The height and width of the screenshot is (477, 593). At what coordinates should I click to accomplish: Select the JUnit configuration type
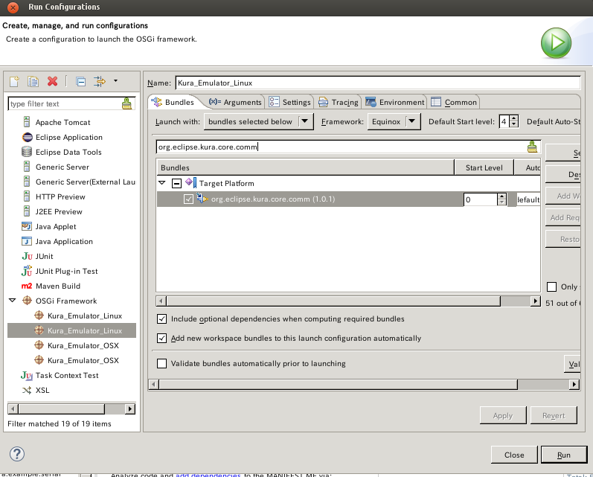click(44, 257)
